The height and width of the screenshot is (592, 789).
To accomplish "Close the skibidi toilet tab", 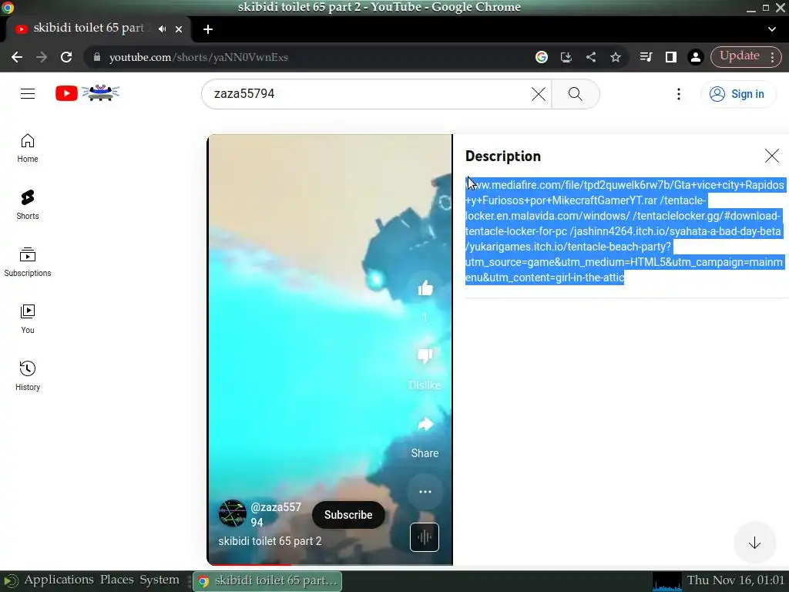I will 179,29.
